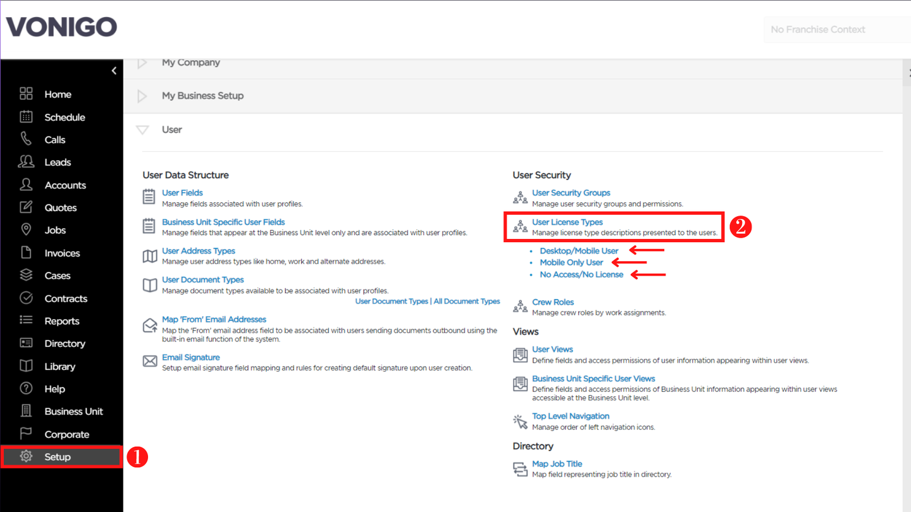This screenshot has width=911, height=512.
Task: Click the Email Signature envelope icon
Action: (150, 361)
